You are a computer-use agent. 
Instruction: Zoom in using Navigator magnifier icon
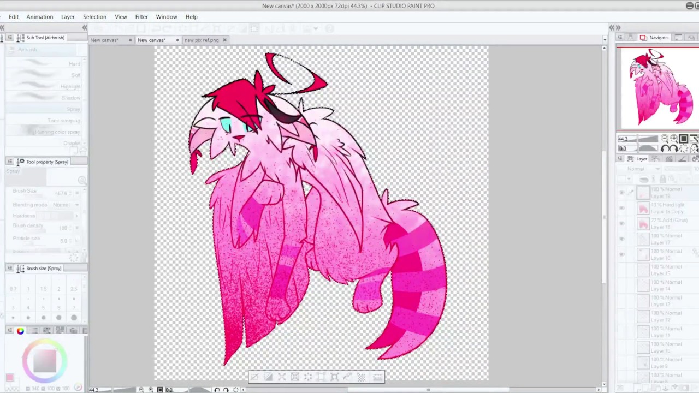pyautogui.click(x=674, y=139)
